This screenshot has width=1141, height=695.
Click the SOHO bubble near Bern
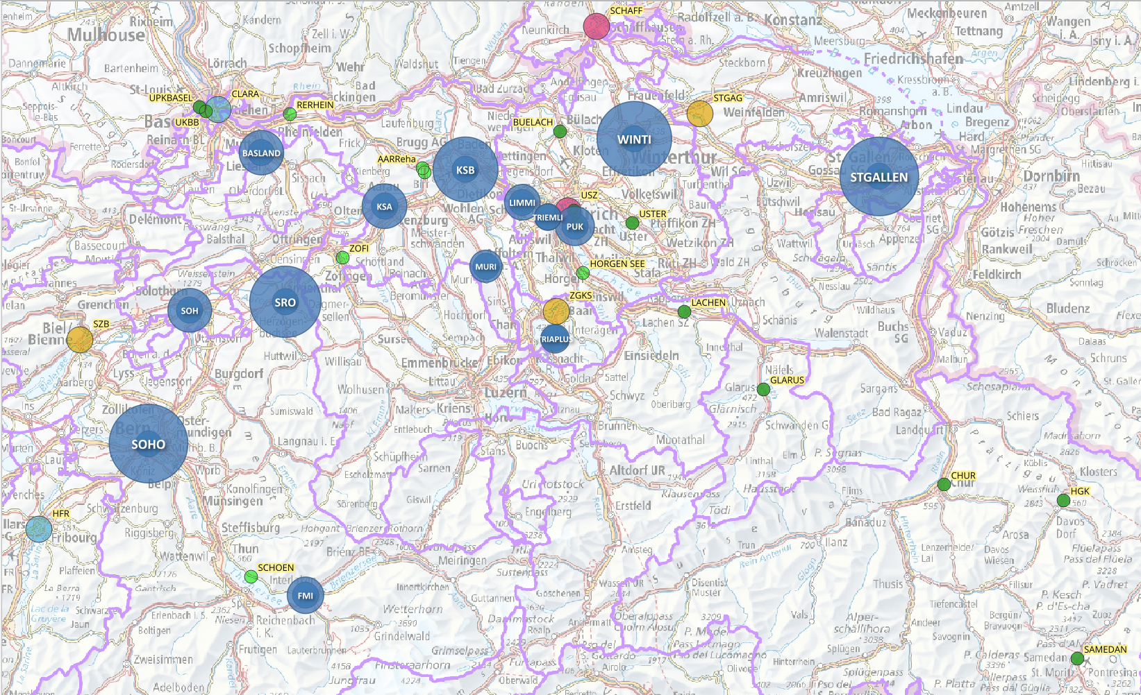tap(149, 444)
